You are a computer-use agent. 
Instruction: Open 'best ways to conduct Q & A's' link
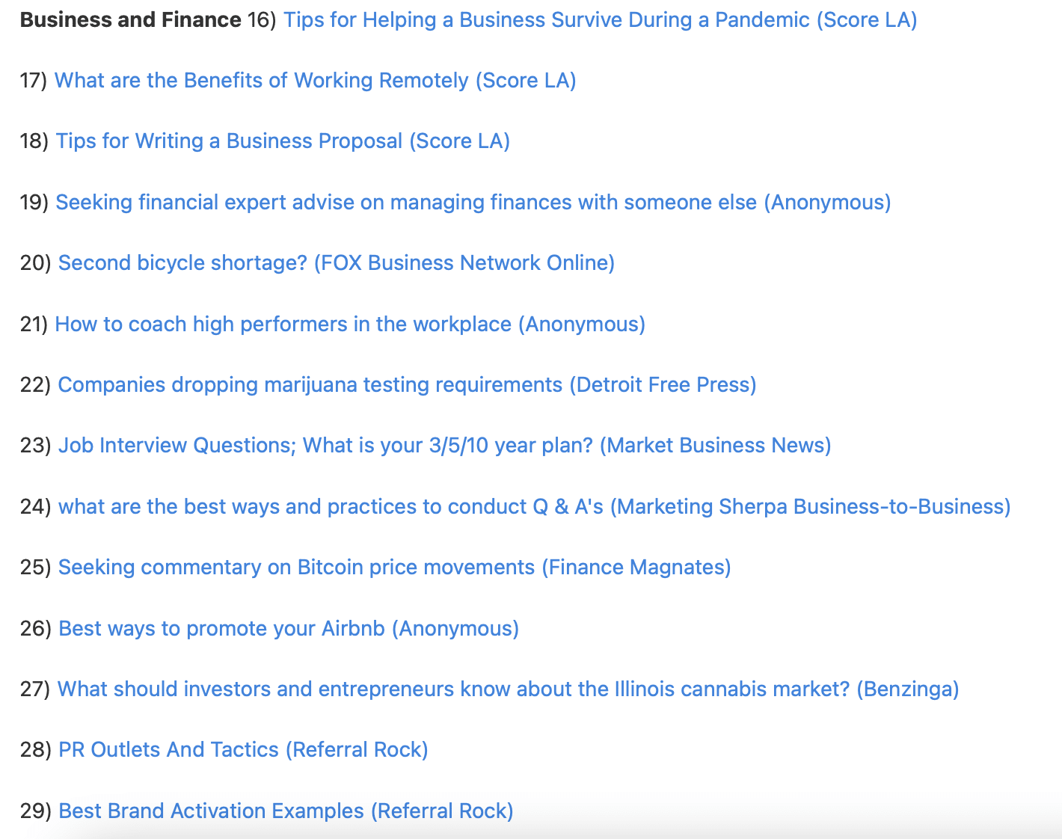534,507
